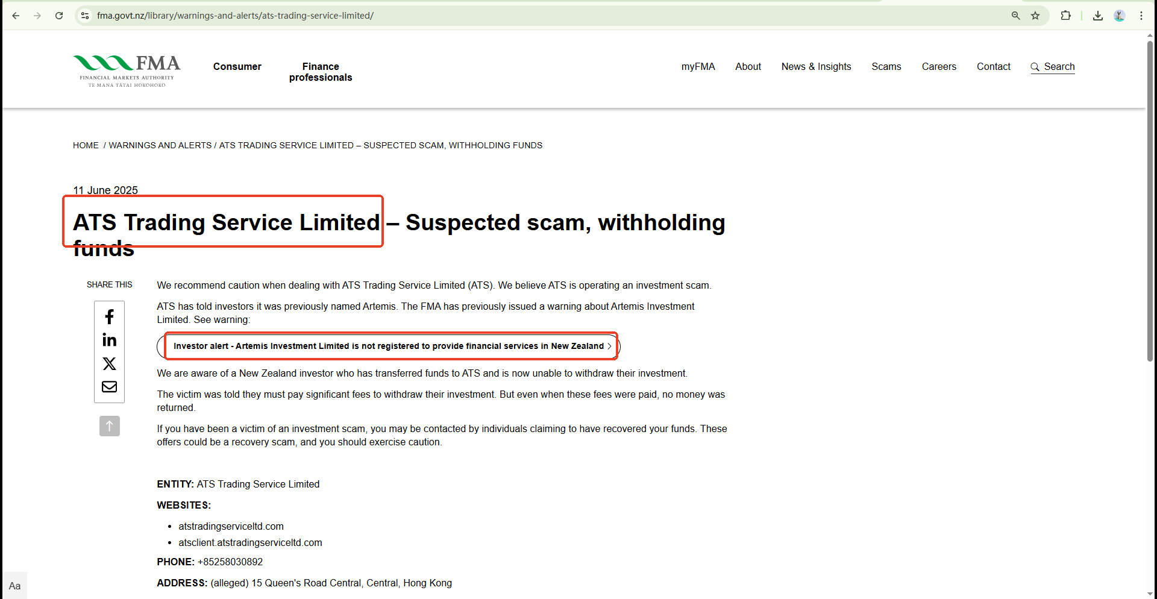Screen dimensions: 1157x599
Task: Open the Consumer menu
Action: tap(237, 66)
